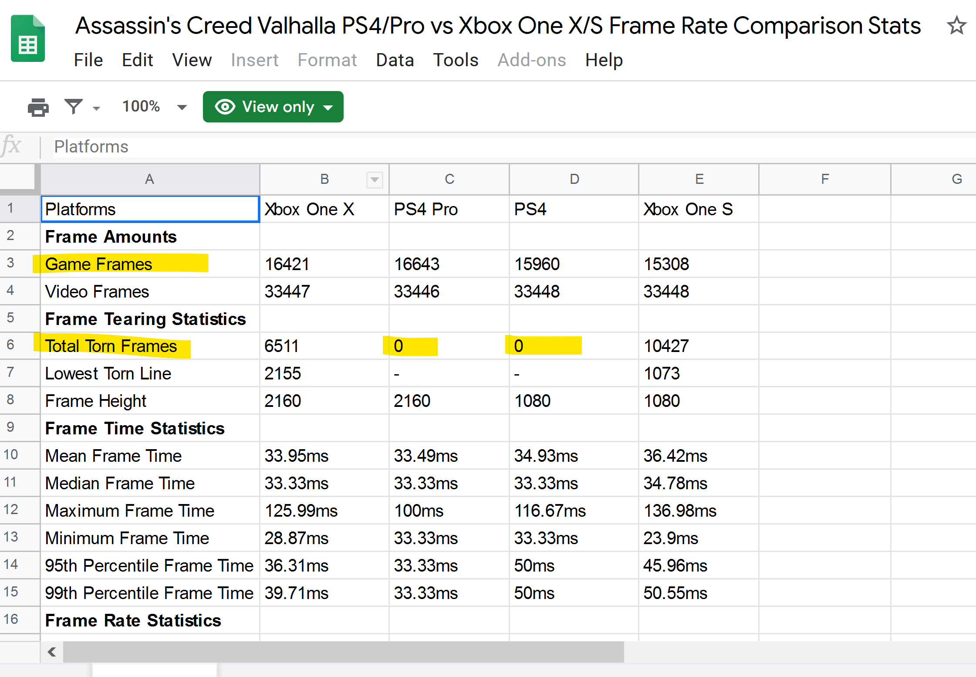Select row 6 header
This screenshot has height=677, width=976.
(x=20, y=345)
